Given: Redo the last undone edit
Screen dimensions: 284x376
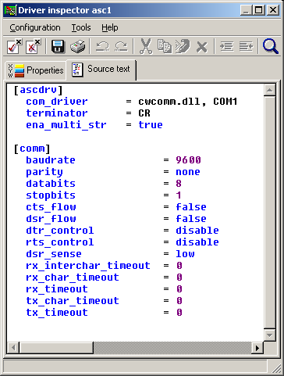Looking at the screenshot, I should coord(121,47).
